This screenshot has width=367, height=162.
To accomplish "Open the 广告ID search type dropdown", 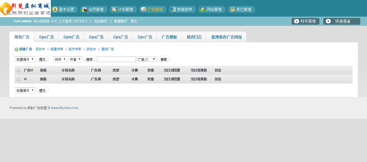I will (147, 59).
